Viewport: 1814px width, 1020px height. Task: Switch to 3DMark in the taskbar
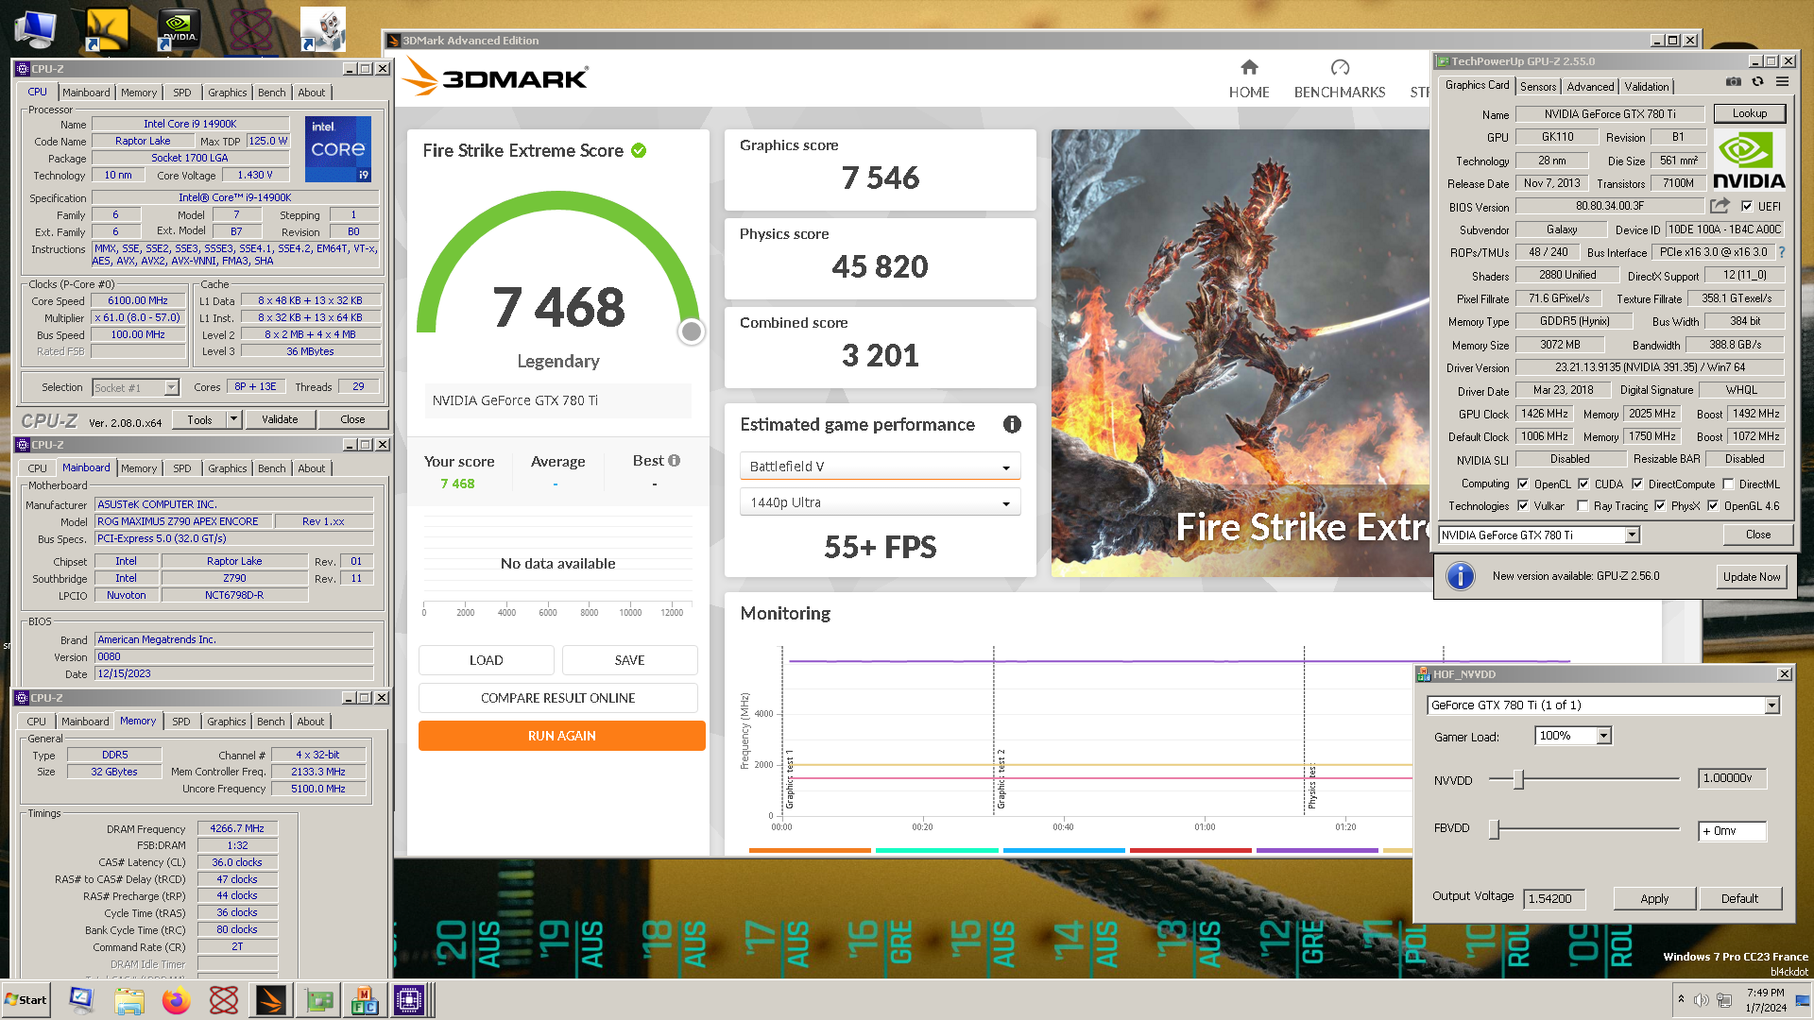point(271,1000)
